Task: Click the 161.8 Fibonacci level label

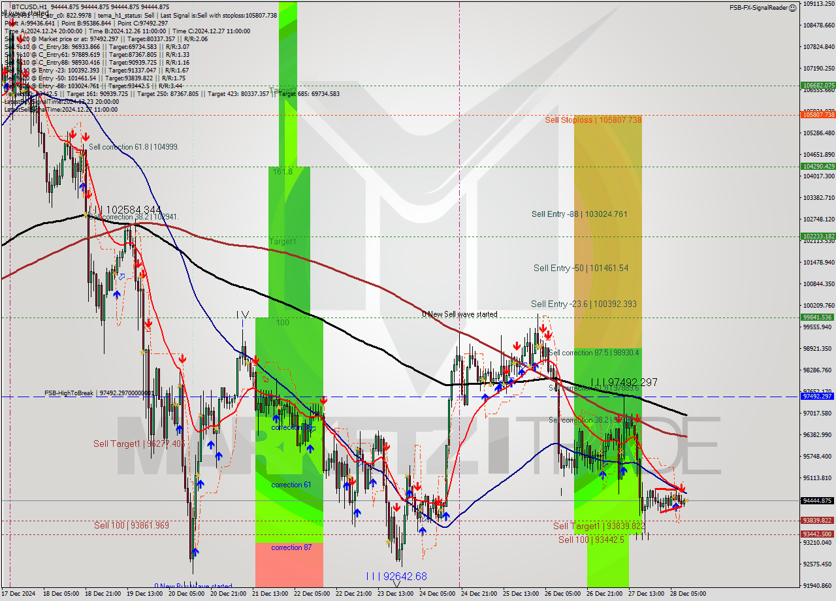Action: tap(282, 172)
